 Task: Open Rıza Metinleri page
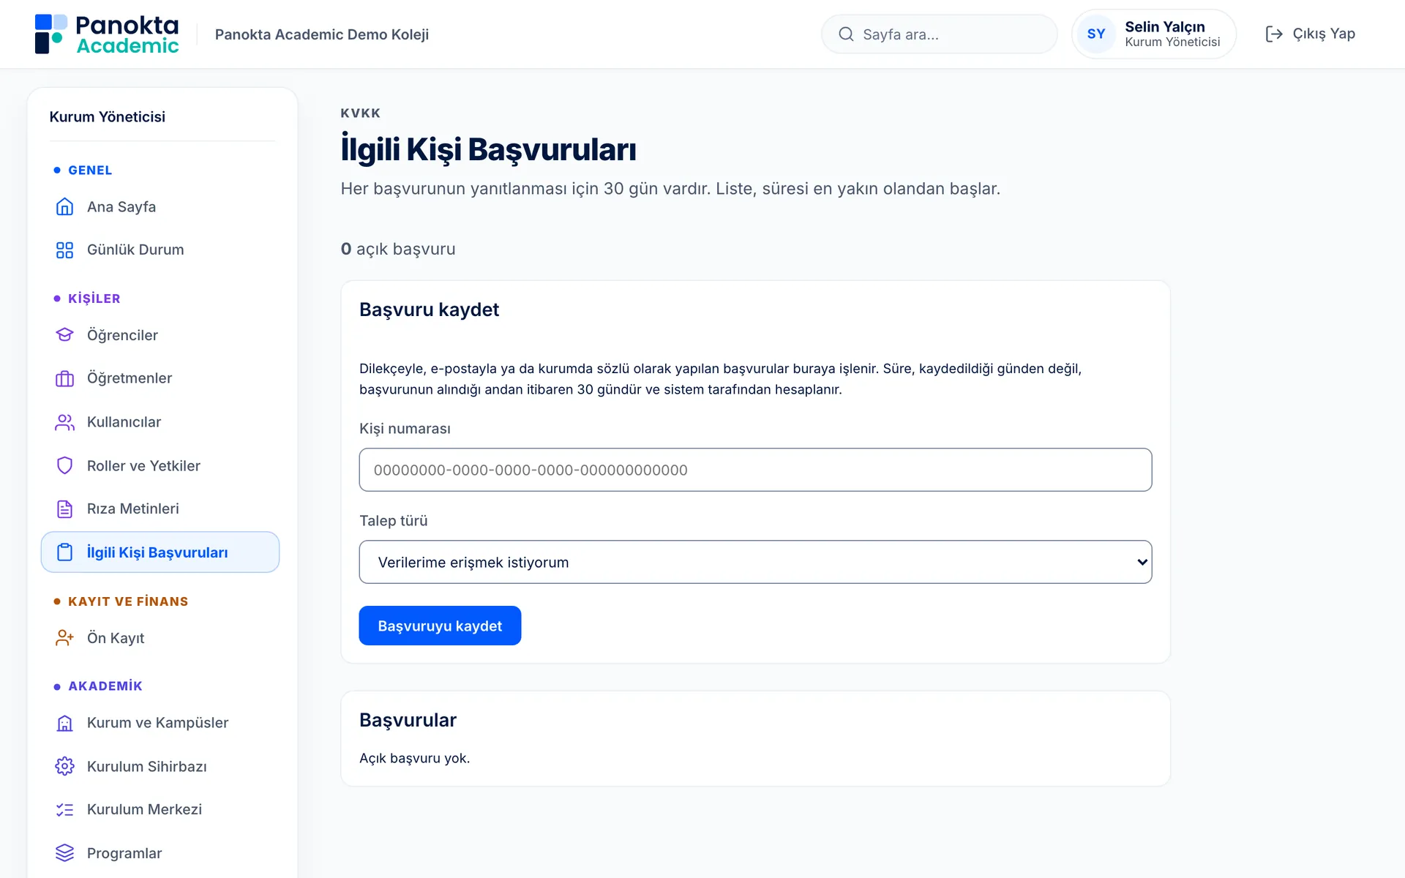pyautogui.click(x=160, y=509)
